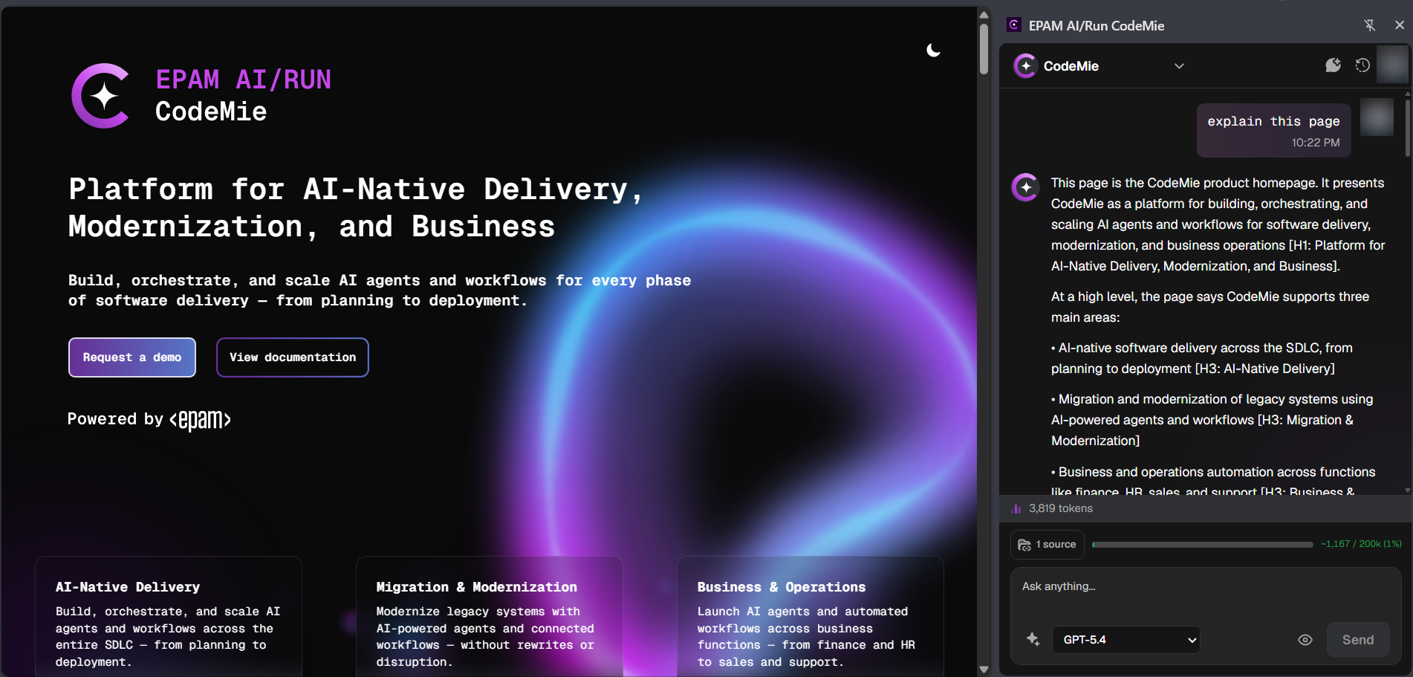Open the AI-Native Delivery card
Viewport: 1413px width, 677px height.
(x=169, y=616)
